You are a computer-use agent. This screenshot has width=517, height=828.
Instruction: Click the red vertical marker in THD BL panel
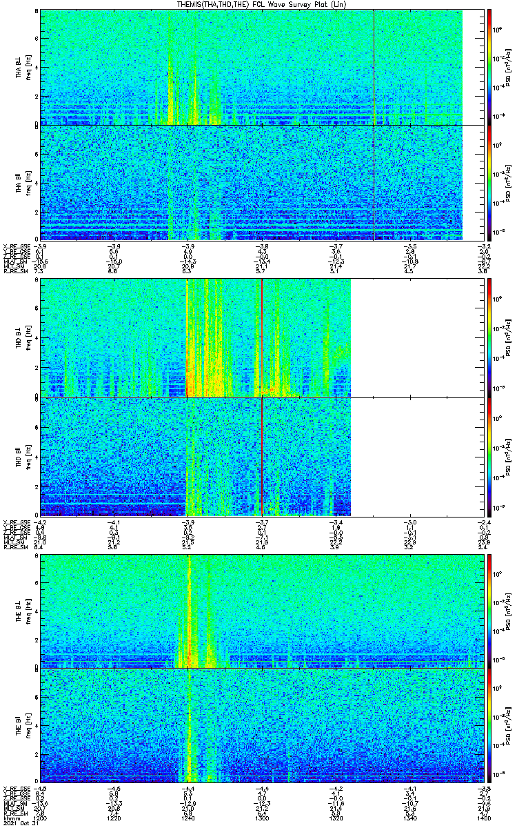coord(262,337)
